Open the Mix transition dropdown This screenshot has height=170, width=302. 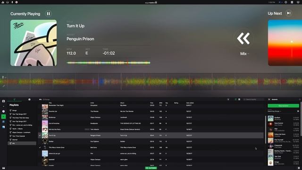pos(244,54)
